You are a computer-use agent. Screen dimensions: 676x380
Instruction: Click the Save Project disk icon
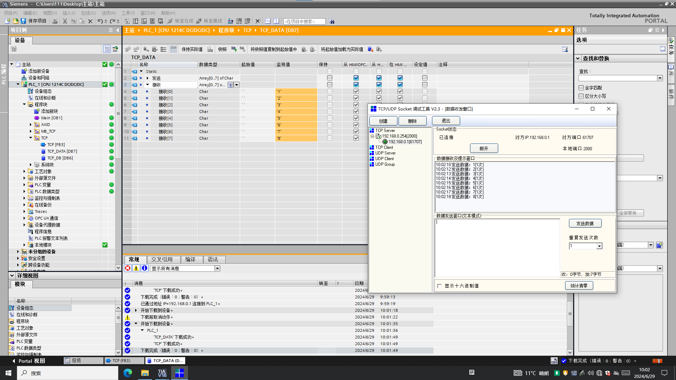tap(23, 21)
